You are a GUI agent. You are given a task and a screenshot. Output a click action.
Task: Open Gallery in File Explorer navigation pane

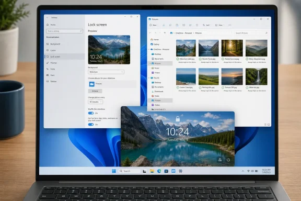click(x=155, y=44)
